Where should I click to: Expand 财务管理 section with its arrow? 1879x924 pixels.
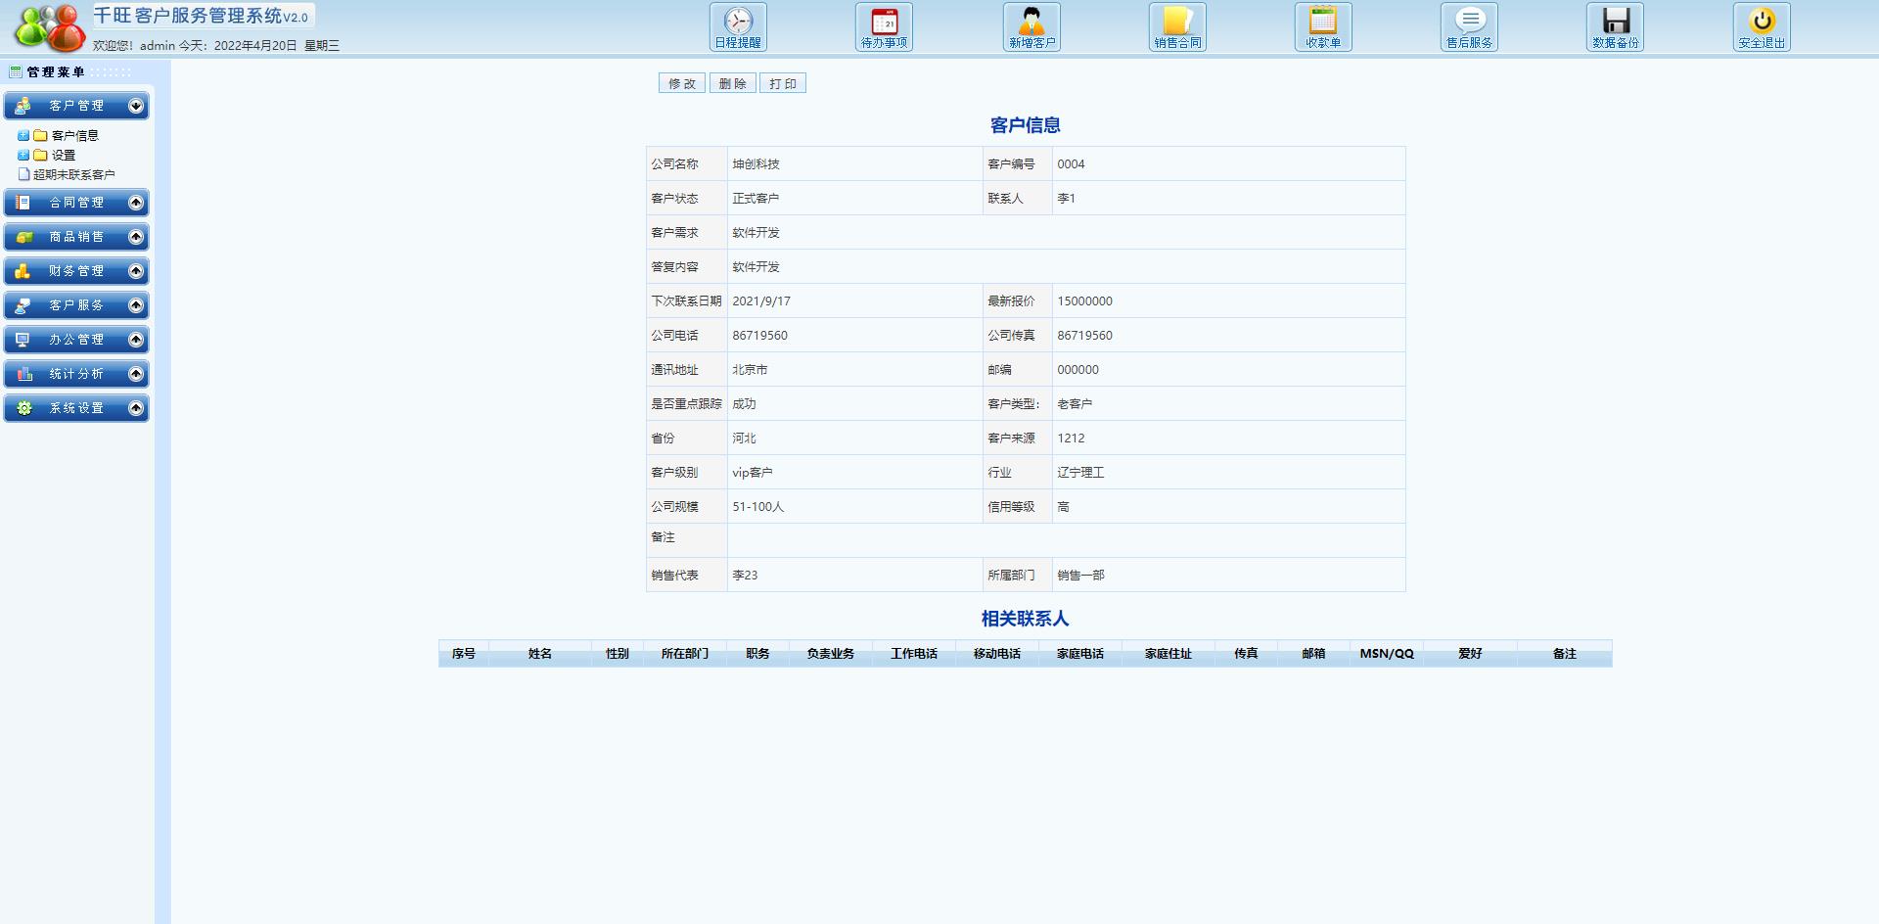pyautogui.click(x=136, y=271)
